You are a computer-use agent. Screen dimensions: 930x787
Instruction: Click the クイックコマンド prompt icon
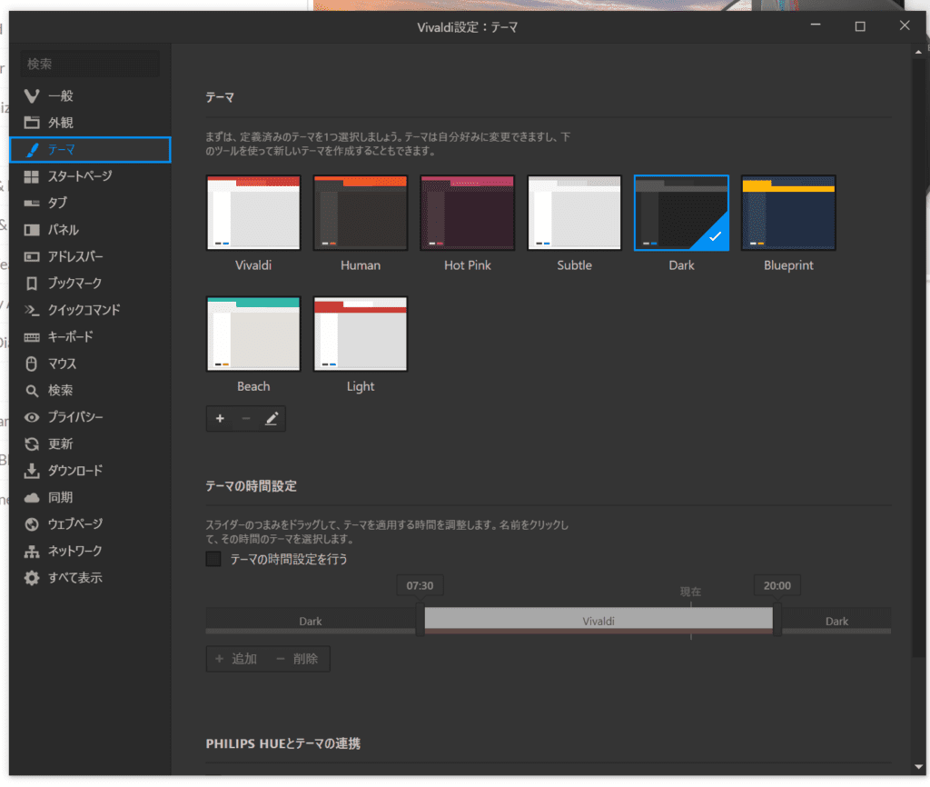[32, 310]
